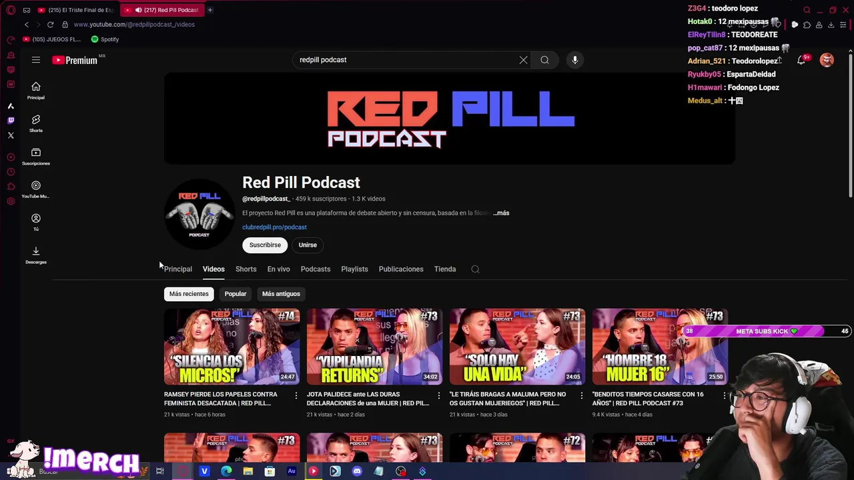Open the channel Playlists tab
Viewport: 854px width, 480px height.
click(354, 269)
